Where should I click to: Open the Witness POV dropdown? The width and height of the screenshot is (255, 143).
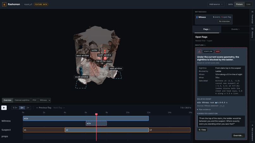click(44, 100)
